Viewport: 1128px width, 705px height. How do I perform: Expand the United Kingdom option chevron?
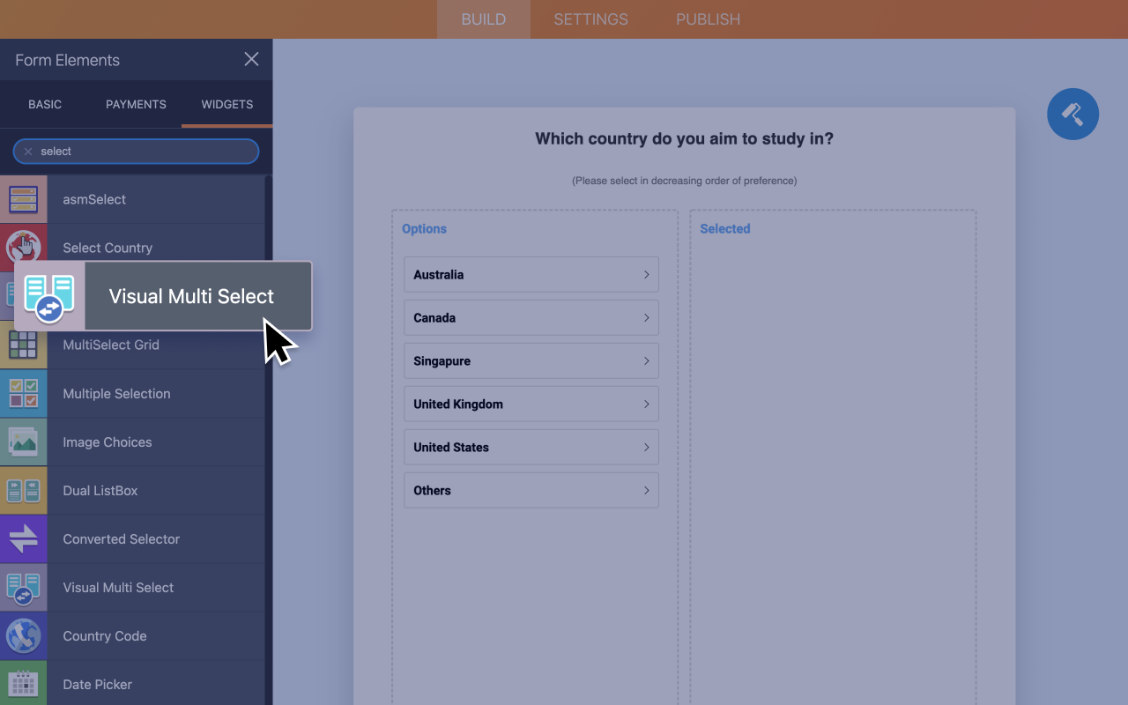tap(646, 404)
